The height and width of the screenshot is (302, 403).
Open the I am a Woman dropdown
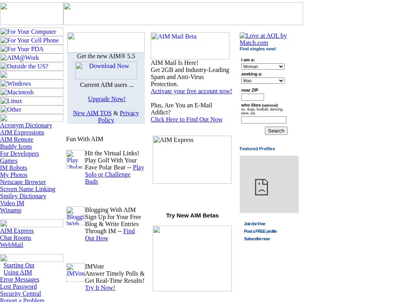coord(263,66)
